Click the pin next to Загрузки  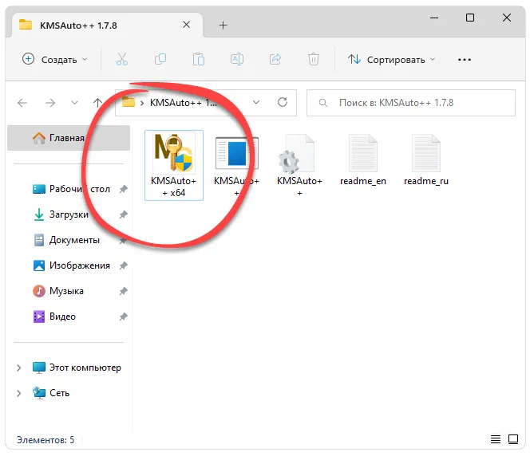[x=124, y=214]
